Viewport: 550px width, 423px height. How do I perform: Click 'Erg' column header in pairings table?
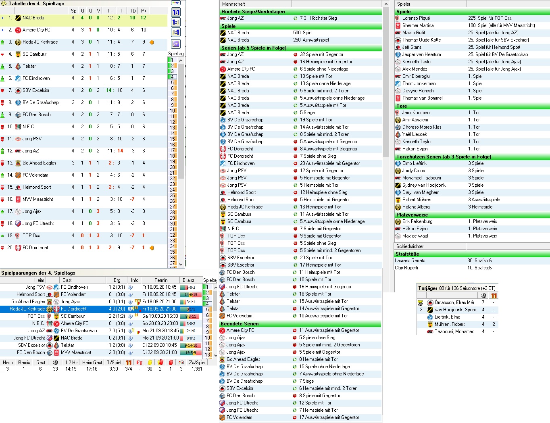tap(117, 280)
